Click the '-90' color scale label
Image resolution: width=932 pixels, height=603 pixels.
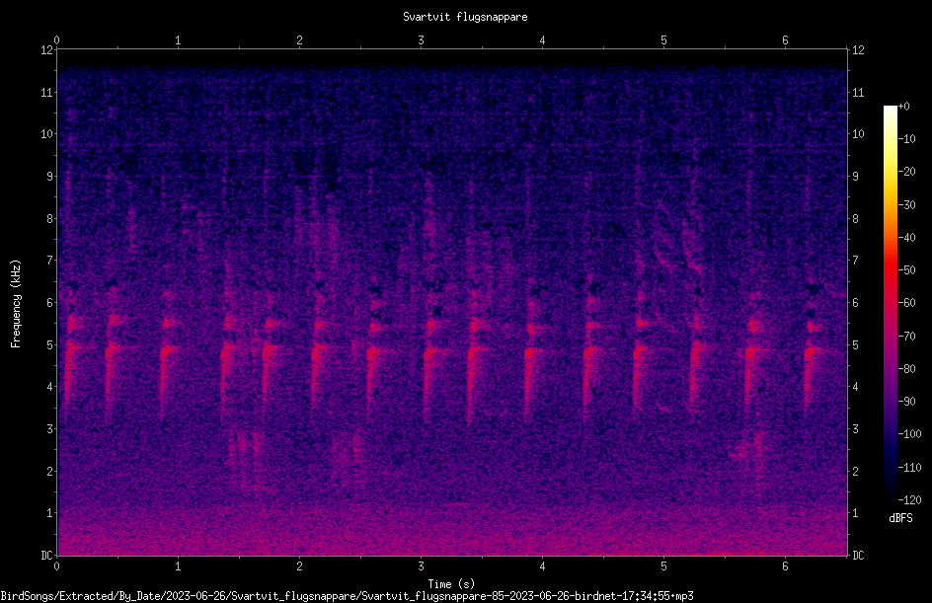point(907,402)
